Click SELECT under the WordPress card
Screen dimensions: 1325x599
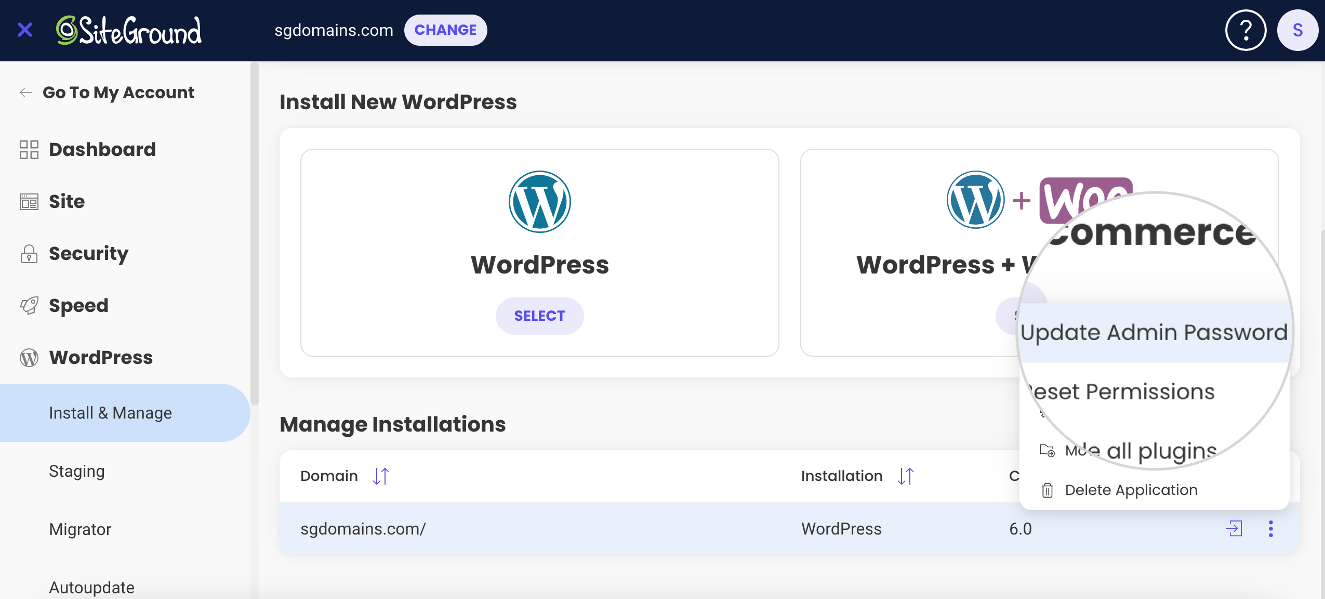tap(539, 316)
